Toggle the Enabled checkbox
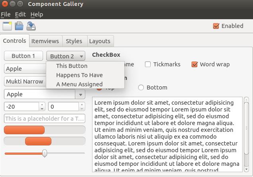The image size is (253, 177). tap(216, 26)
